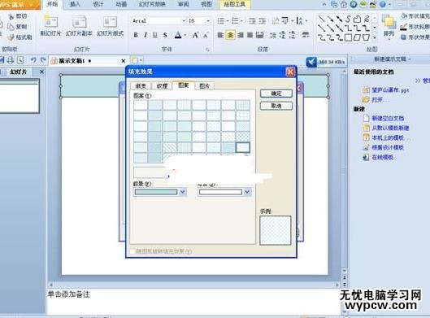Toggle align text right
This screenshot has width=430, height=318.
[x=241, y=35]
